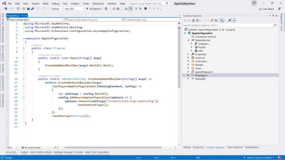Open the Diagnostic Tools side tab
This screenshot has width=285, height=160.
pos(281,22)
